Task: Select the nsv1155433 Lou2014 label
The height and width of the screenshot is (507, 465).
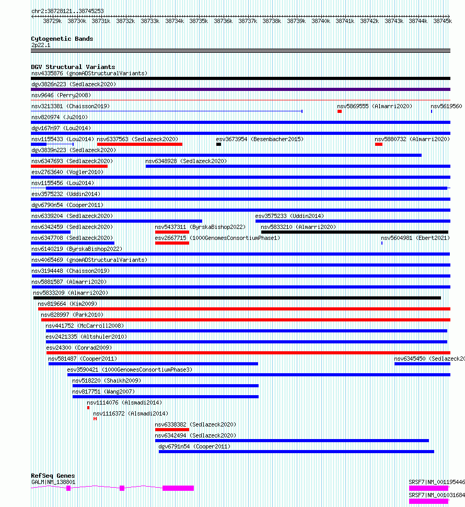Action: [63, 140]
